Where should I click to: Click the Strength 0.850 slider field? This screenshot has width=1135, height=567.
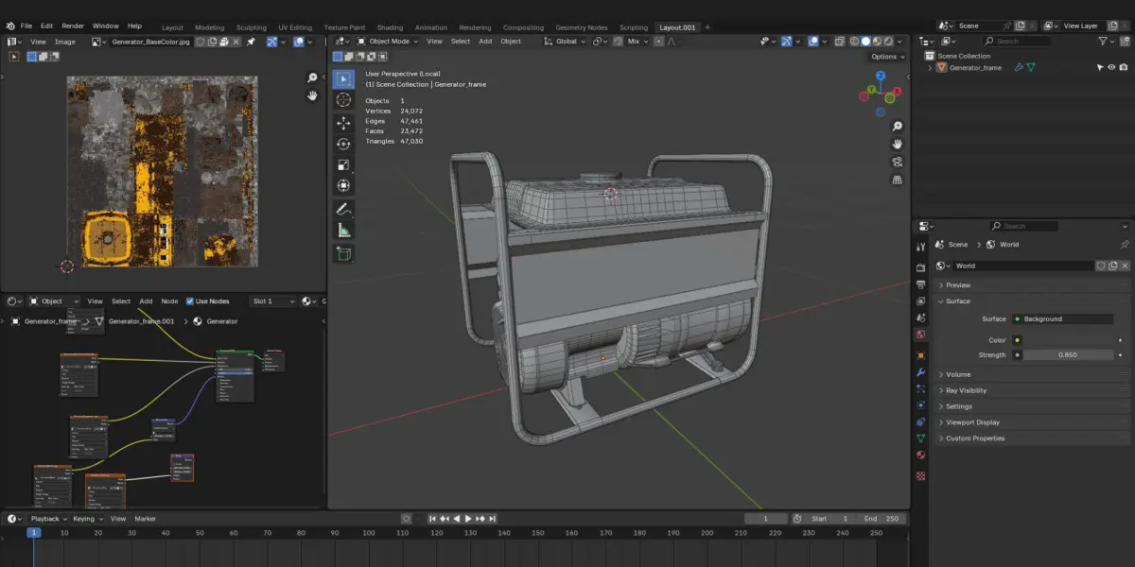[1068, 355]
